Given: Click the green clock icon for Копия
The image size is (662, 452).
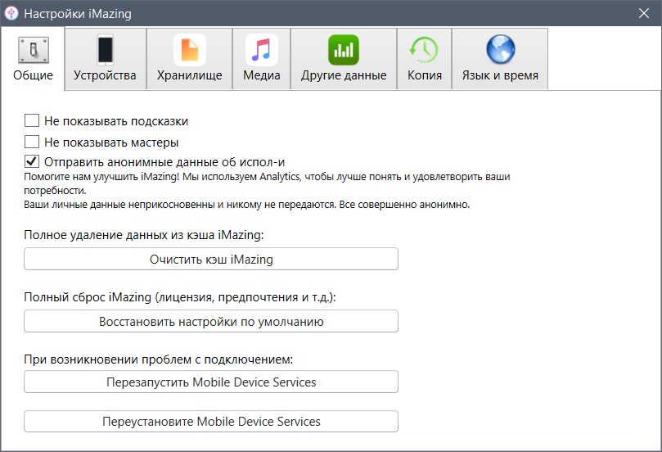Looking at the screenshot, I should click(424, 50).
